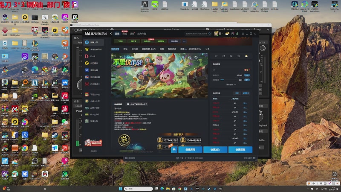Click the 快速加入 button
Image resolution: width=341 pixels, height=192 pixels.
click(215, 150)
